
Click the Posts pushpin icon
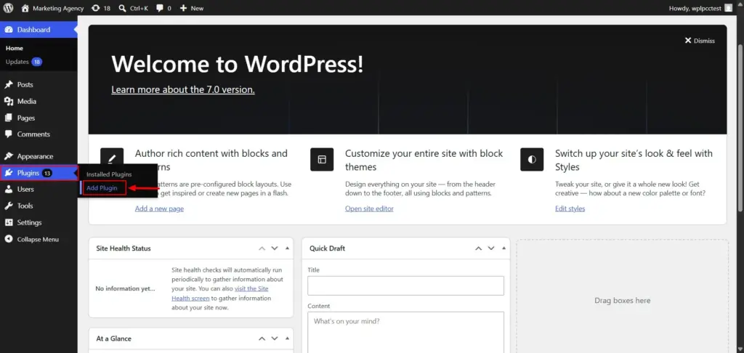click(9, 84)
